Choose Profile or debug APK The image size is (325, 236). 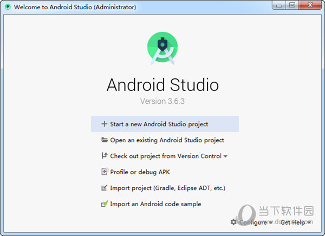pos(140,172)
